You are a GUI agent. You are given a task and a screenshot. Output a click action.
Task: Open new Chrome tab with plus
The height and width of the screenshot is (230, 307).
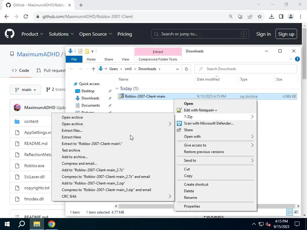pyautogui.click(x=81, y=5)
